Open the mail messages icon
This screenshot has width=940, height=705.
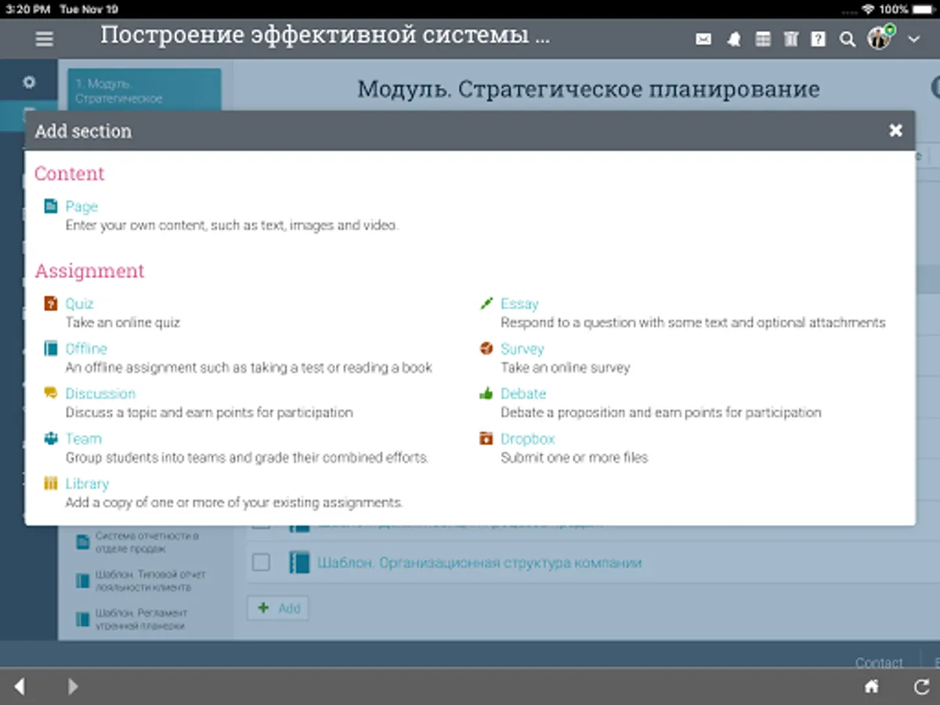[703, 39]
